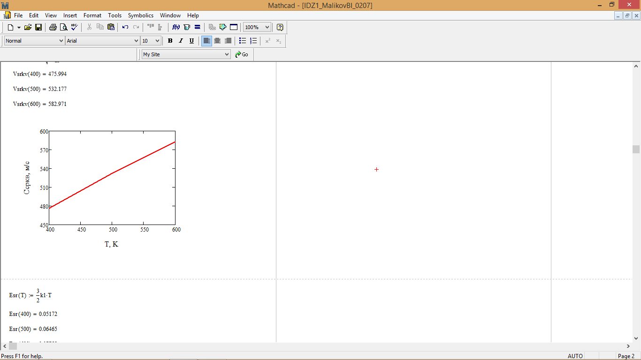
Task: Open the Help menu
Action: (x=193, y=15)
